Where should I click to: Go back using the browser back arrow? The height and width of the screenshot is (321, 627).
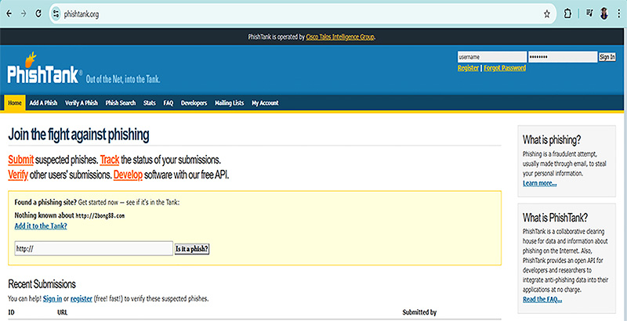[9, 14]
